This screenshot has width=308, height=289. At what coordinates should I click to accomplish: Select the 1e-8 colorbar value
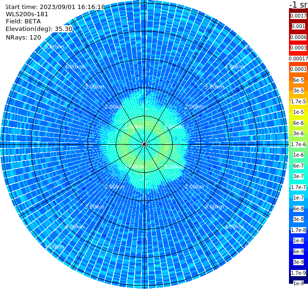pos(298,240)
